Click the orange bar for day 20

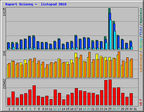[x=89, y=65]
